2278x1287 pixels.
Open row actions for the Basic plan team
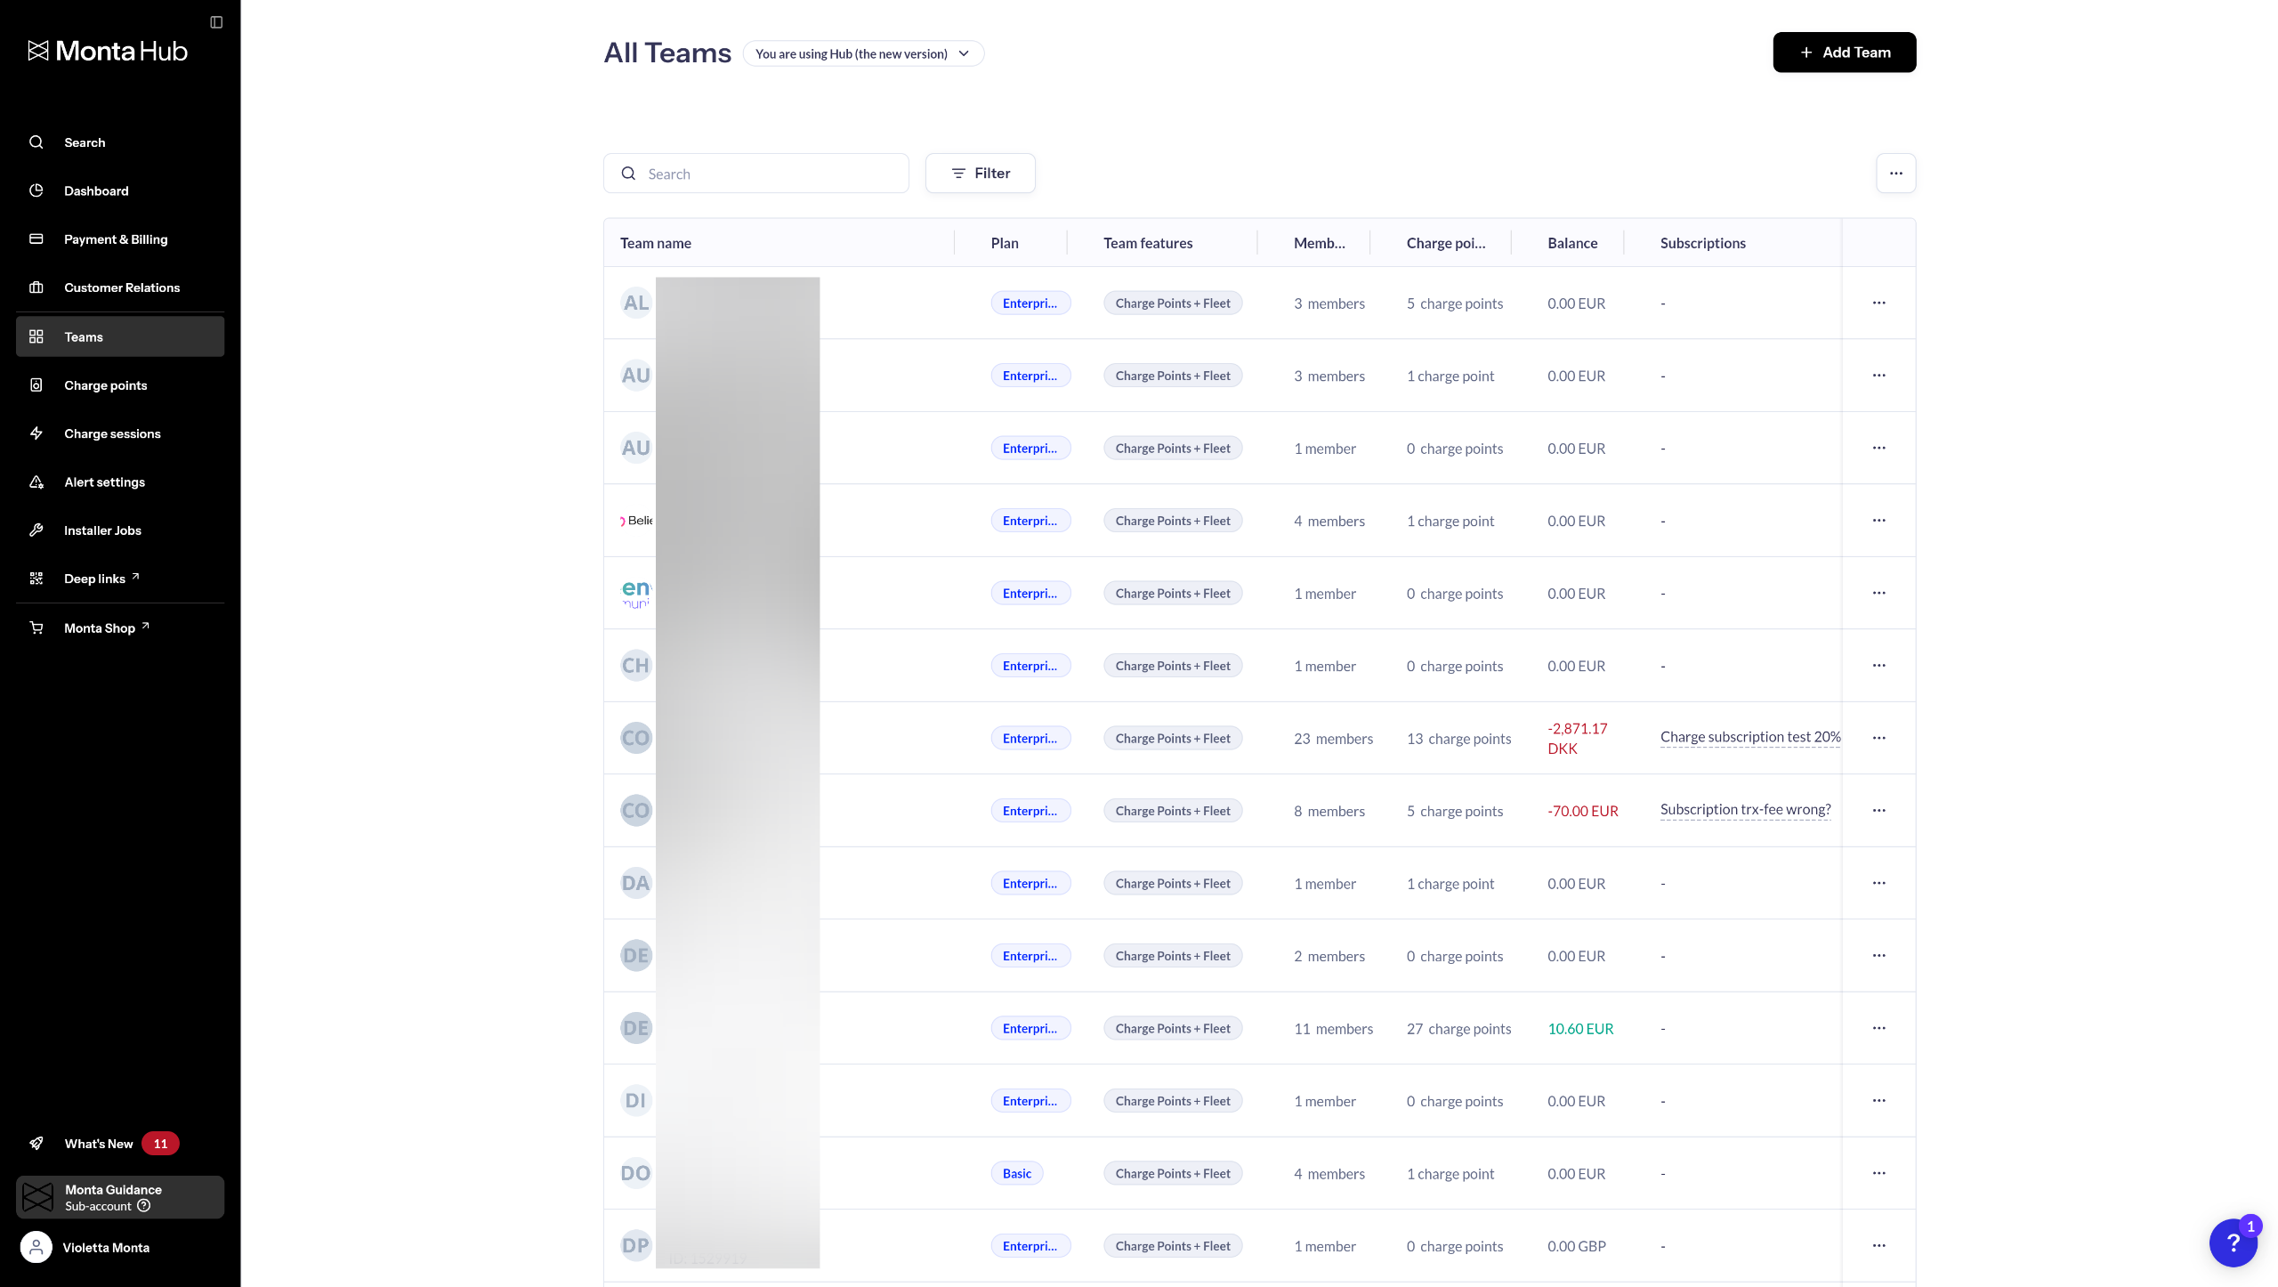tap(1878, 1173)
